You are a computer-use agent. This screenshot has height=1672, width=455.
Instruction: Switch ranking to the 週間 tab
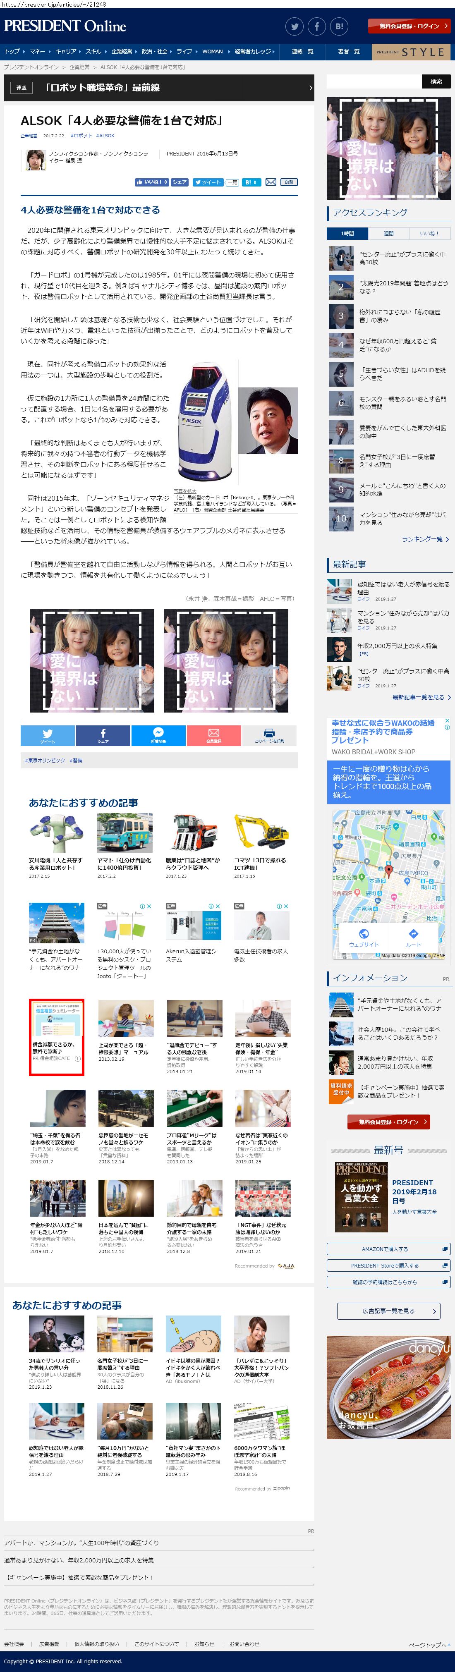pos(388,233)
